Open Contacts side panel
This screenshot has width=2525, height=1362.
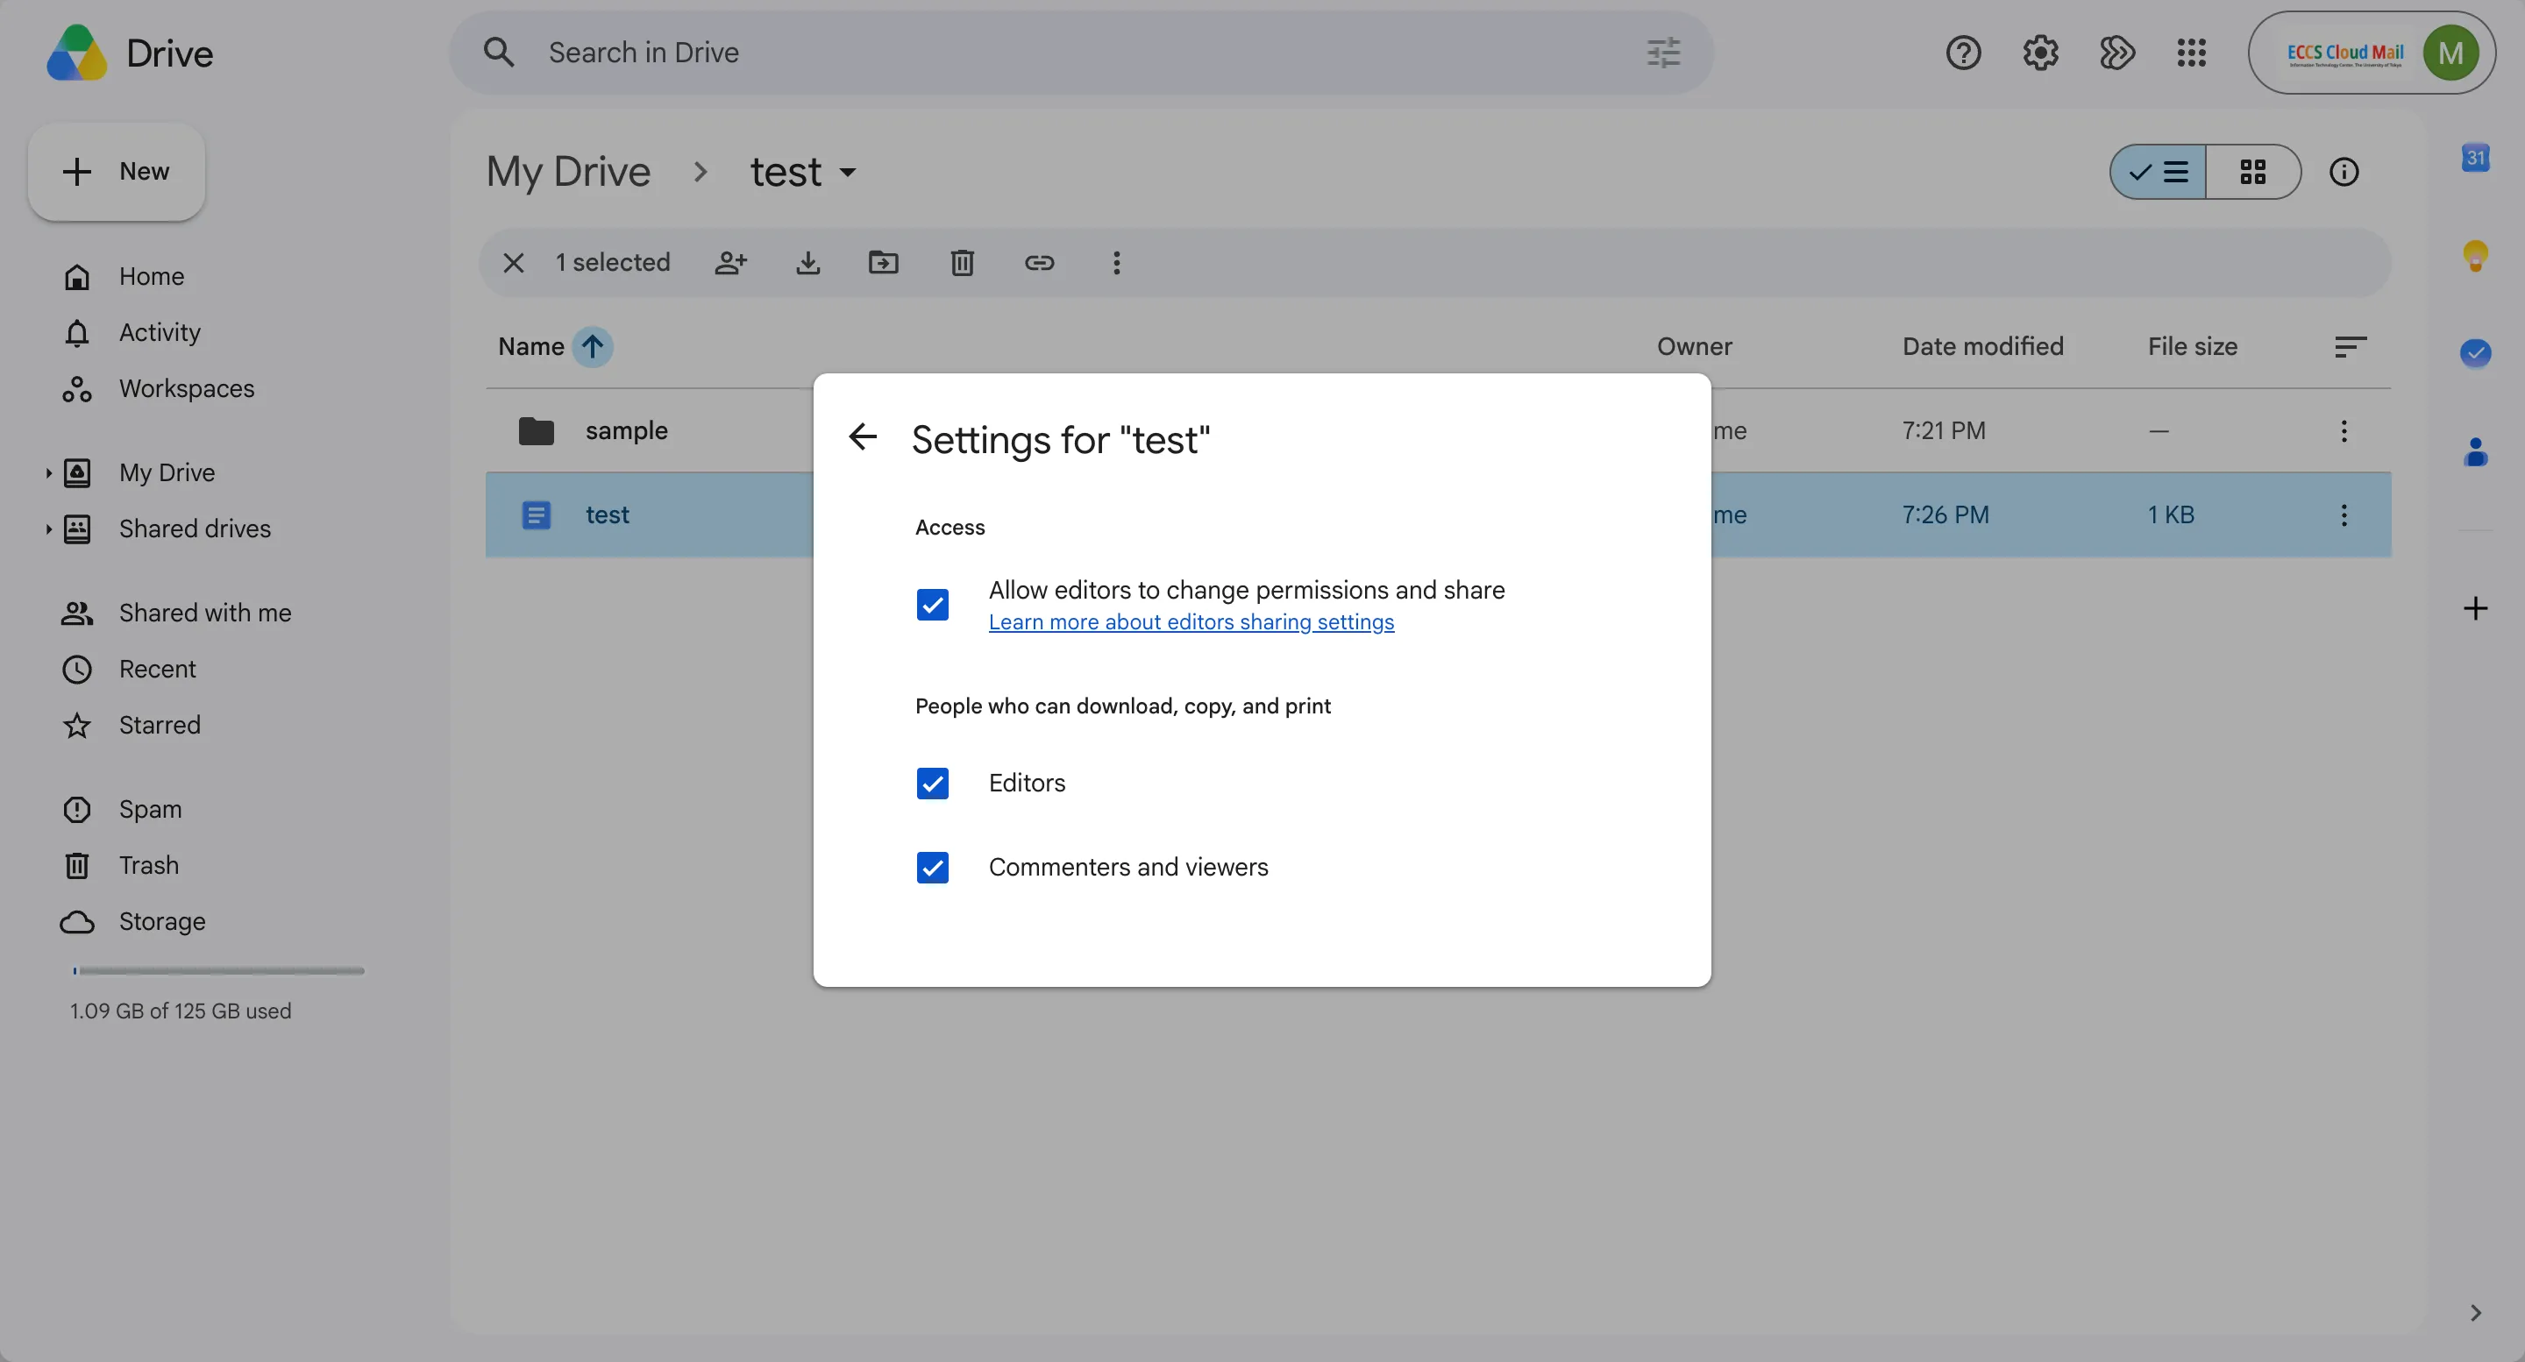(2475, 451)
